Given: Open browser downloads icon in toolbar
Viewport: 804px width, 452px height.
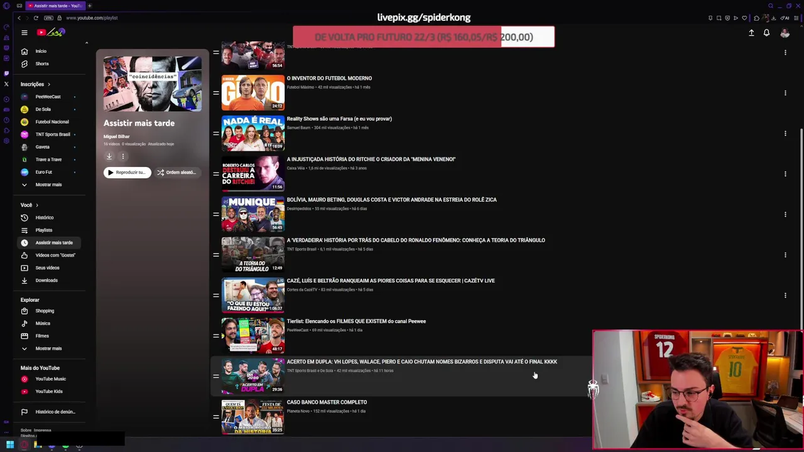Looking at the screenshot, I should coord(773,18).
